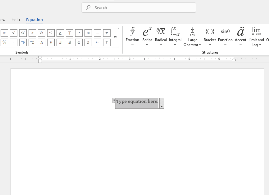Open the Integral structures dropdown
The height and width of the screenshot is (195, 269).
point(175,36)
